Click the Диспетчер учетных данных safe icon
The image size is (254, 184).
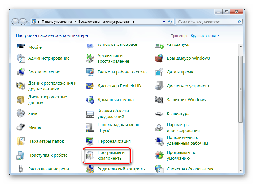coord(21,100)
